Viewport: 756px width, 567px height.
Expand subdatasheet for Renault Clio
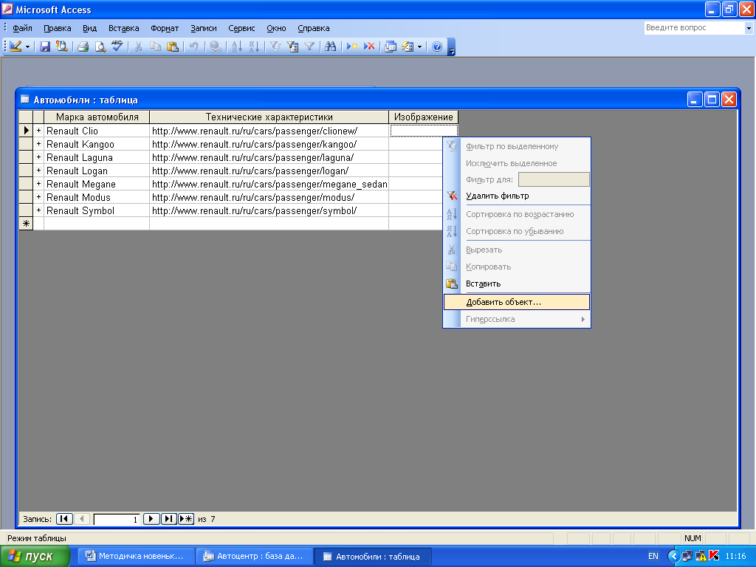(38, 131)
